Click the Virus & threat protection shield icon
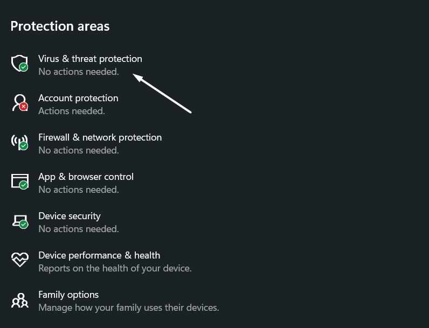The width and height of the screenshot is (429, 328). (19, 64)
